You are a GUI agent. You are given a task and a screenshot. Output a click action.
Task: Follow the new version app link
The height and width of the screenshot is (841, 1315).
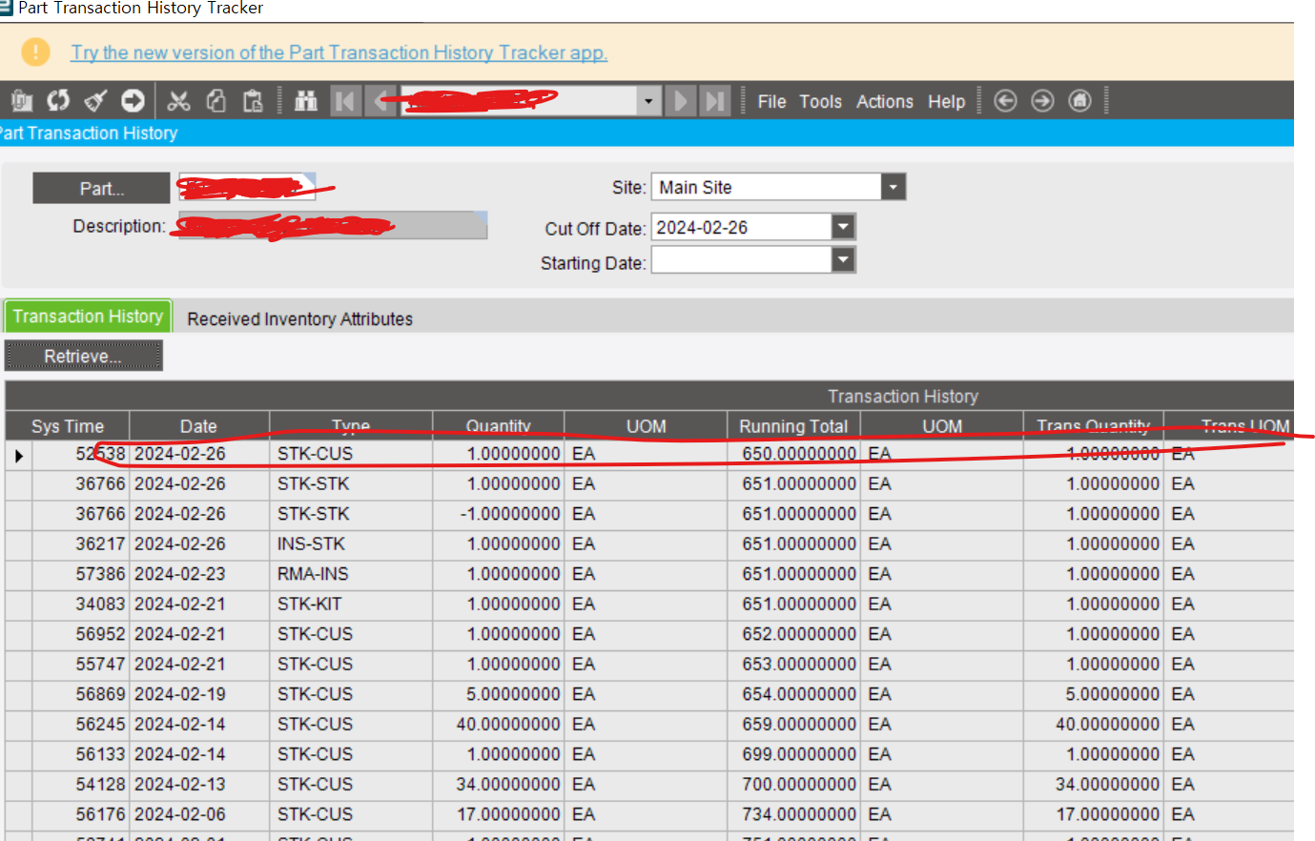[339, 52]
